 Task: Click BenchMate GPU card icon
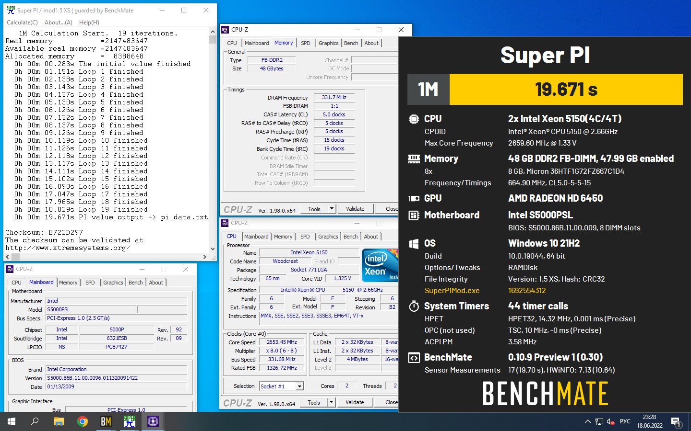pyautogui.click(x=414, y=198)
